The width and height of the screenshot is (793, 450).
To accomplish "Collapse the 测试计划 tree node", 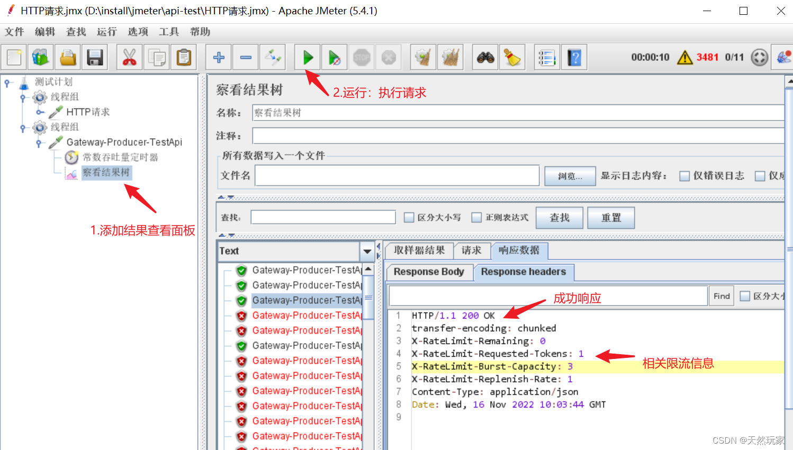I will click(x=7, y=83).
